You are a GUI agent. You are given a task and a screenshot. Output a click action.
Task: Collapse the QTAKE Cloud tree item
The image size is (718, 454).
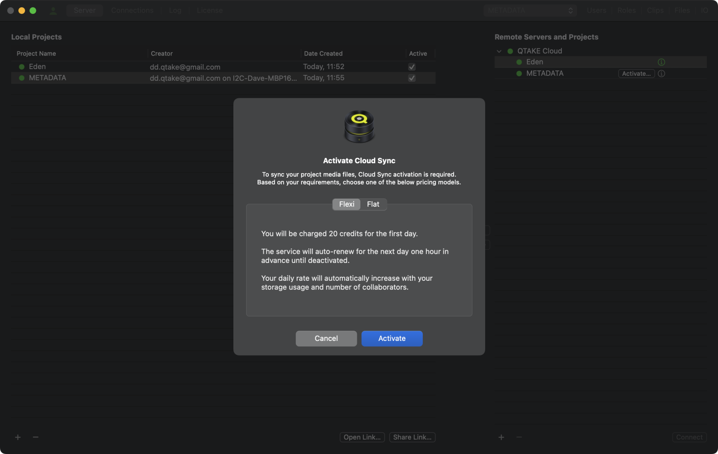click(x=499, y=51)
